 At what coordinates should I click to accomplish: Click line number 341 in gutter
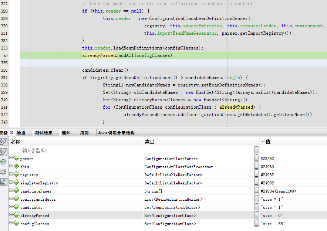tap(4, 107)
